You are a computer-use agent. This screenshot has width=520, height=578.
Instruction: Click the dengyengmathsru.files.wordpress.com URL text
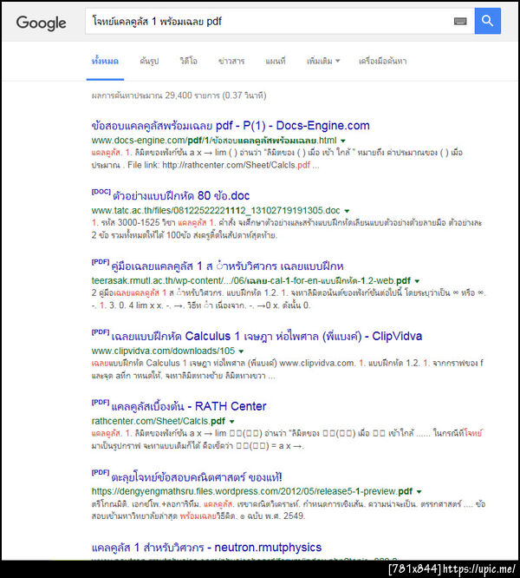coord(251,491)
